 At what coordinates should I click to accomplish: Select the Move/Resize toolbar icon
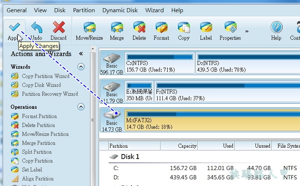[x=90, y=27]
